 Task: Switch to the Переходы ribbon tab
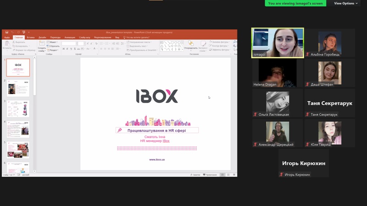[55, 38]
